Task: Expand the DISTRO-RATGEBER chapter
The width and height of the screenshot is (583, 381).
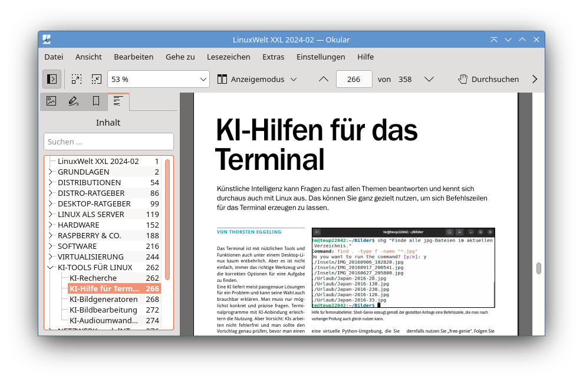Action: coord(51,193)
